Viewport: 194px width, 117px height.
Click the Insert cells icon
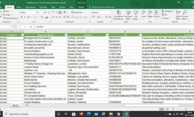(144, 13)
